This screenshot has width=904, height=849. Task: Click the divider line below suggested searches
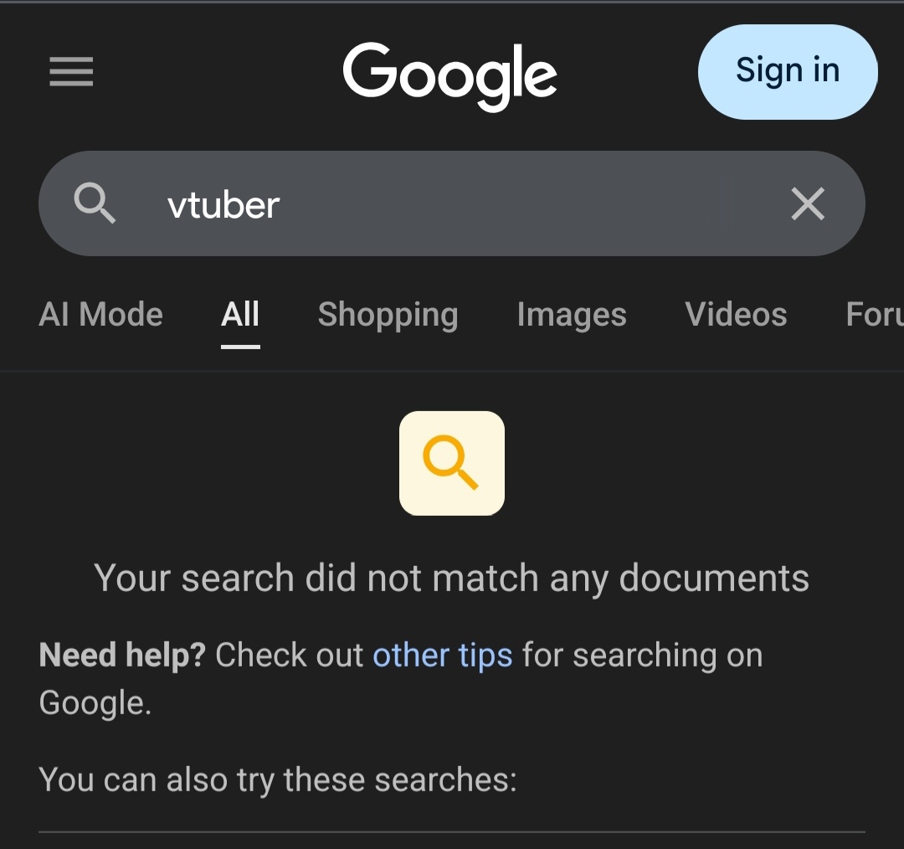click(x=451, y=831)
